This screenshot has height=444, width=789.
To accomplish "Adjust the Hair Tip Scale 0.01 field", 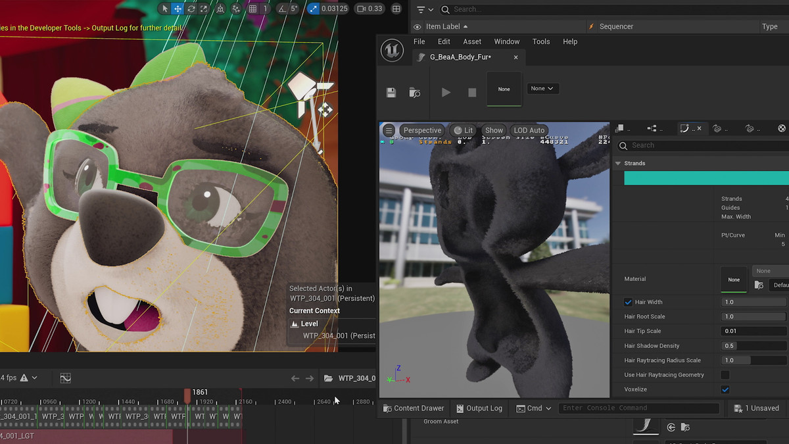I will click(x=754, y=331).
